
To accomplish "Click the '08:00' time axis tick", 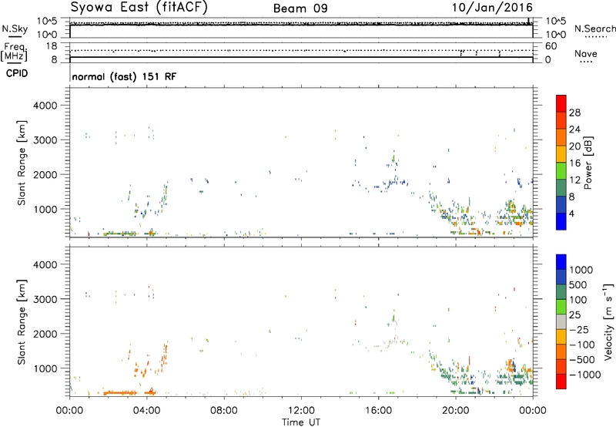I will tap(224, 411).
